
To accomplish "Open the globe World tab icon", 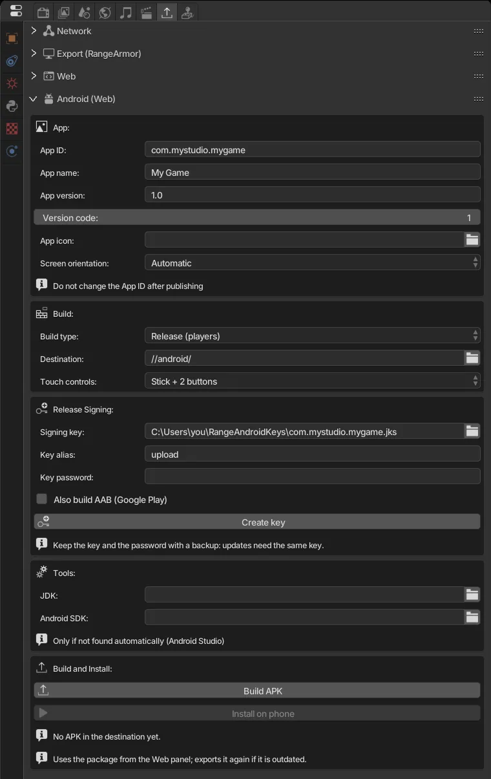I will 105,12.
